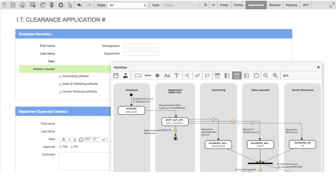This screenshot has height=177, width=336.
Task: Open the hierarchy tree icon
Action: [70, 5]
